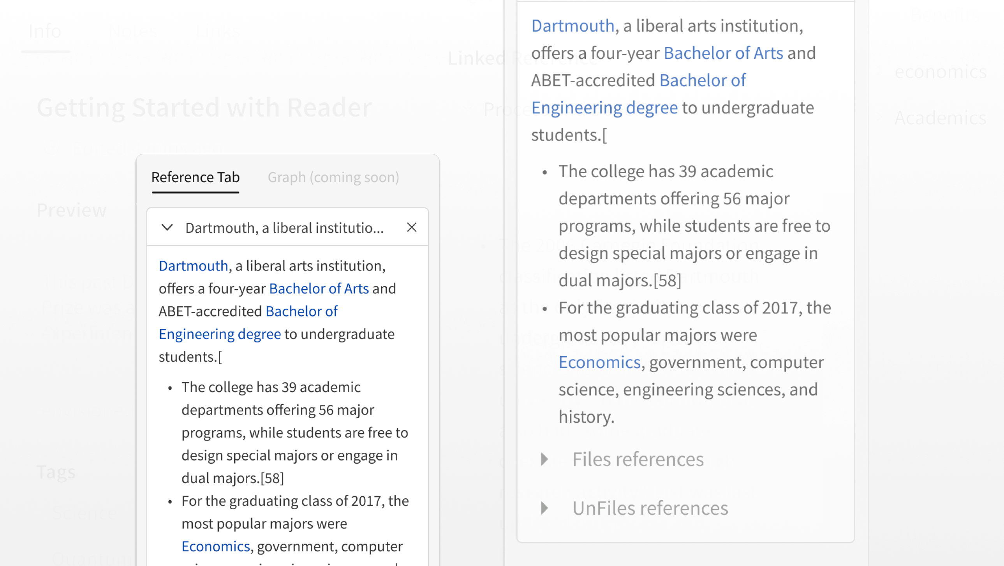The width and height of the screenshot is (1004, 566).
Task: Click Bachelor of Arts link in left card
Action: 319,289
